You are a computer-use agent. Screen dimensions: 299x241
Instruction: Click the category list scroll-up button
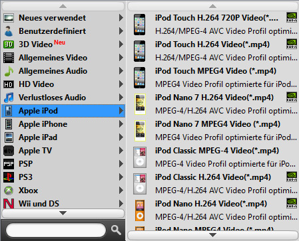pyautogui.click(x=63, y=6)
